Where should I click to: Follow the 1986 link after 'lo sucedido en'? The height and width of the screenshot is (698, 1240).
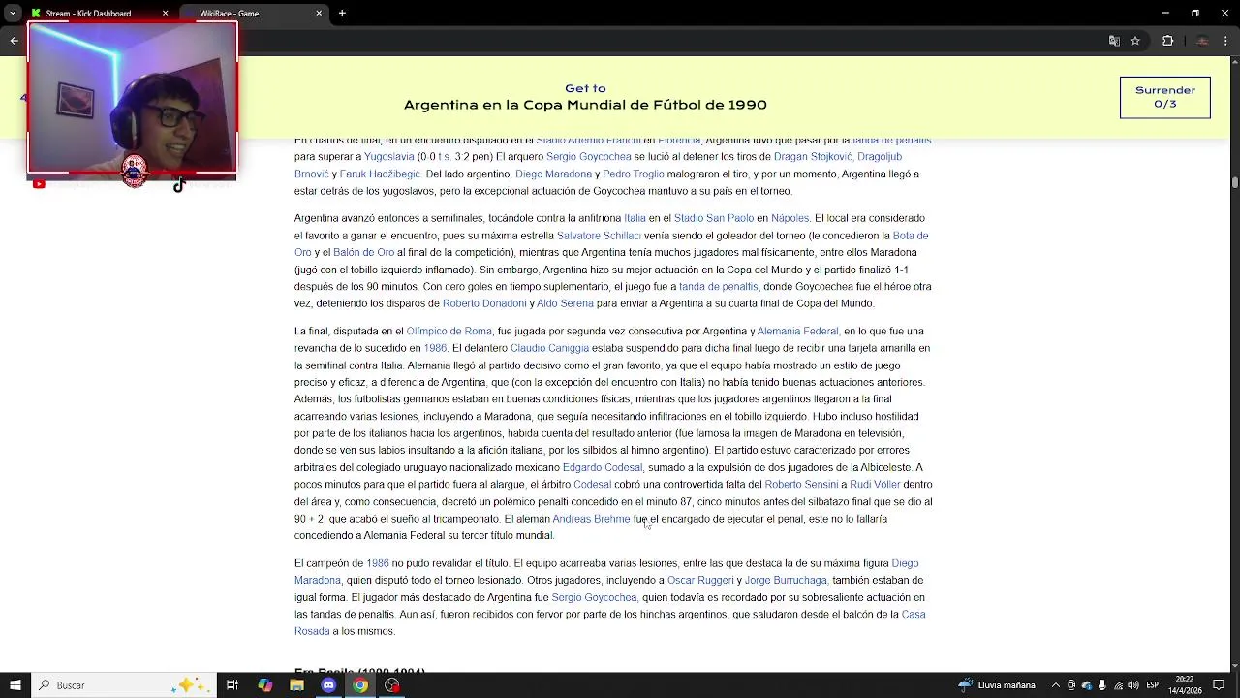pyautogui.click(x=435, y=349)
